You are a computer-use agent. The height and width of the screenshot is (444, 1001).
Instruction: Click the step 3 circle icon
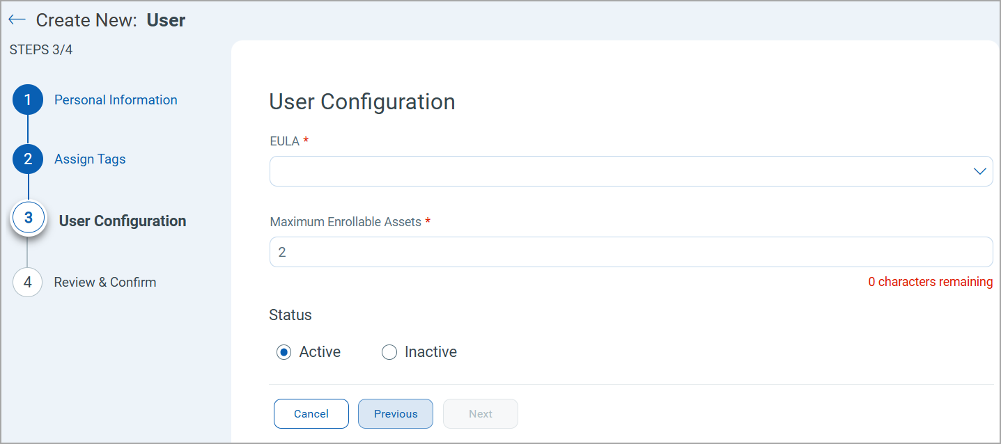pyautogui.click(x=28, y=217)
